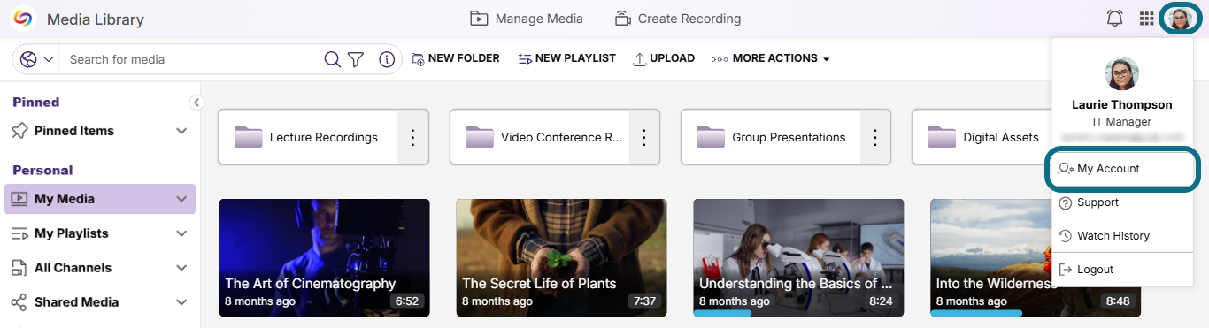Click the large avatar in profile menu

pyautogui.click(x=1122, y=73)
